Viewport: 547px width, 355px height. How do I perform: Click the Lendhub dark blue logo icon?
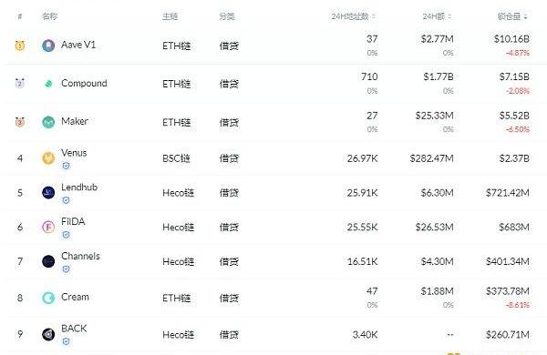pyautogui.click(x=48, y=193)
